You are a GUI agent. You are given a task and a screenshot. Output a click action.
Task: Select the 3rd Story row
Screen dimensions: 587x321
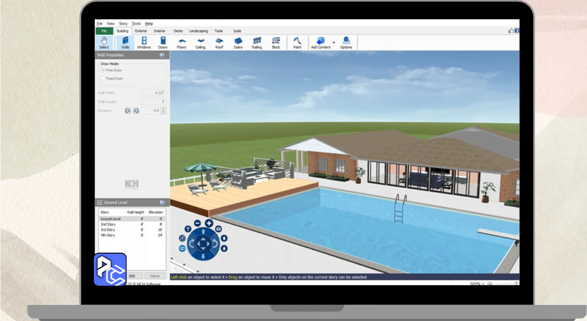(x=132, y=230)
